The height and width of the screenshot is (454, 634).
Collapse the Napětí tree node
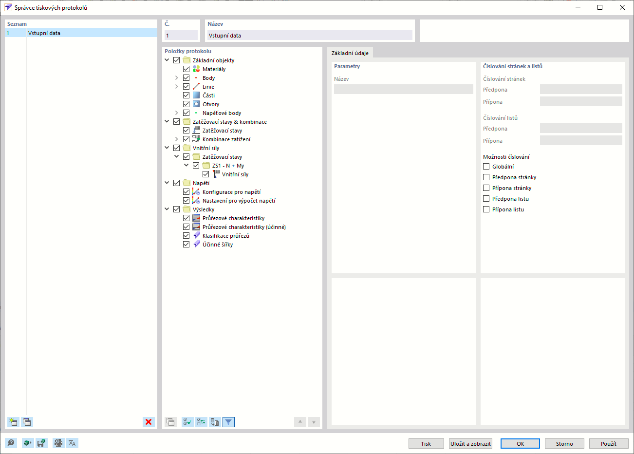click(x=167, y=183)
